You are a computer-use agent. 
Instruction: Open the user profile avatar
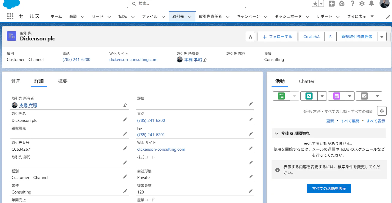point(385,4)
